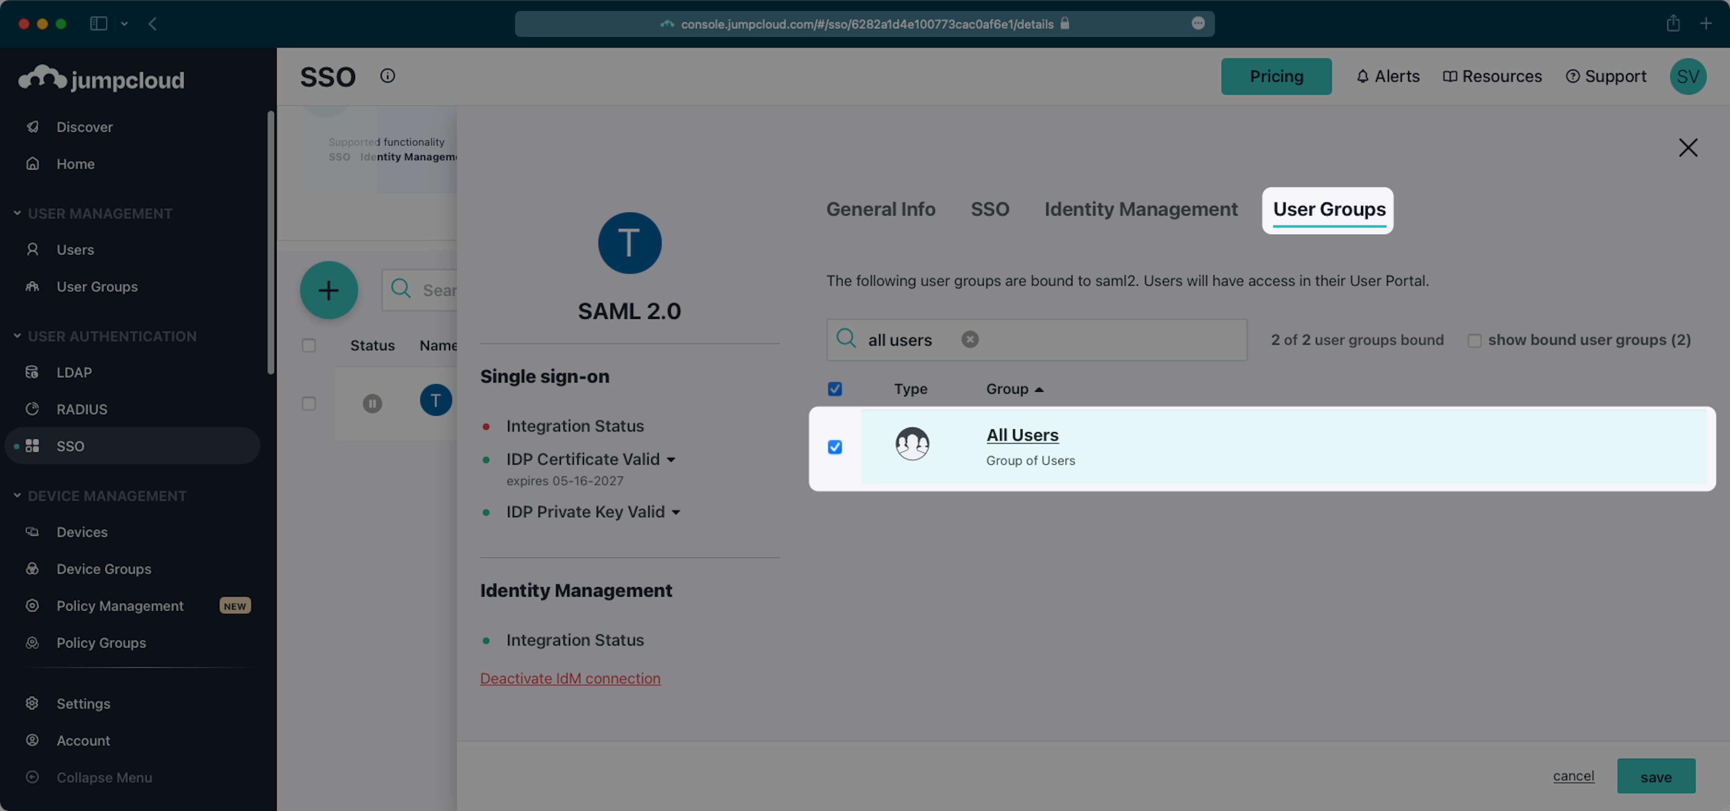Open RADIUS from the sidebar
The width and height of the screenshot is (1730, 811).
(x=81, y=409)
